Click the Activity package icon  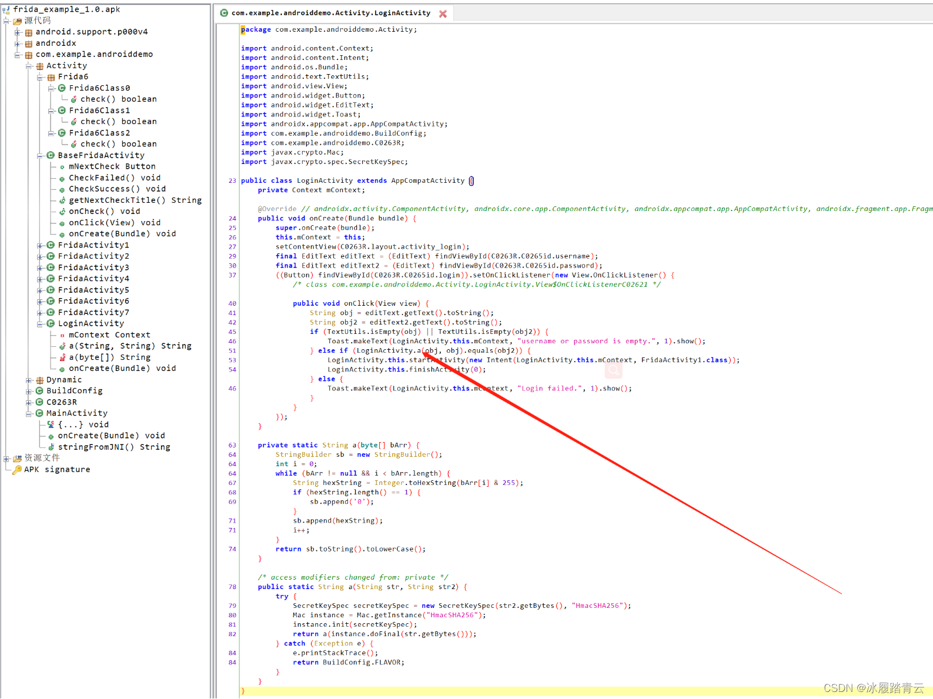pos(40,66)
